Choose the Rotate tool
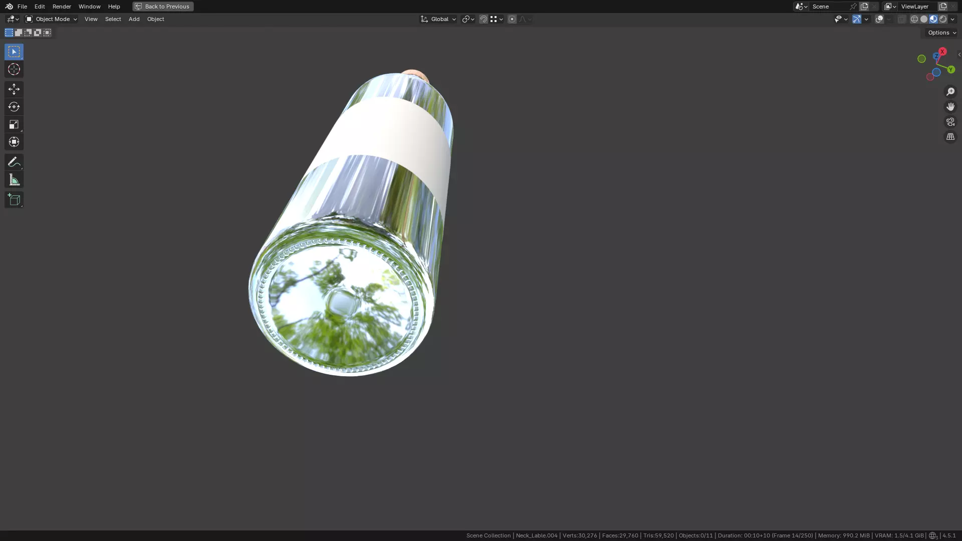The width and height of the screenshot is (962, 541). pyautogui.click(x=14, y=107)
